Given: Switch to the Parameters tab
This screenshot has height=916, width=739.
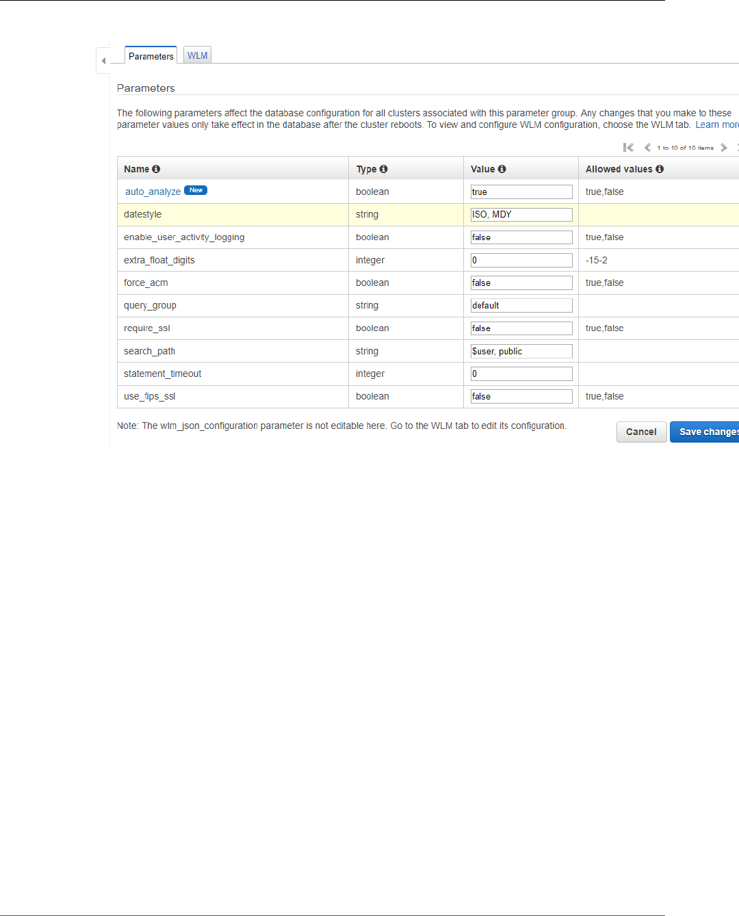Looking at the screenshot, I should point(151,55).
